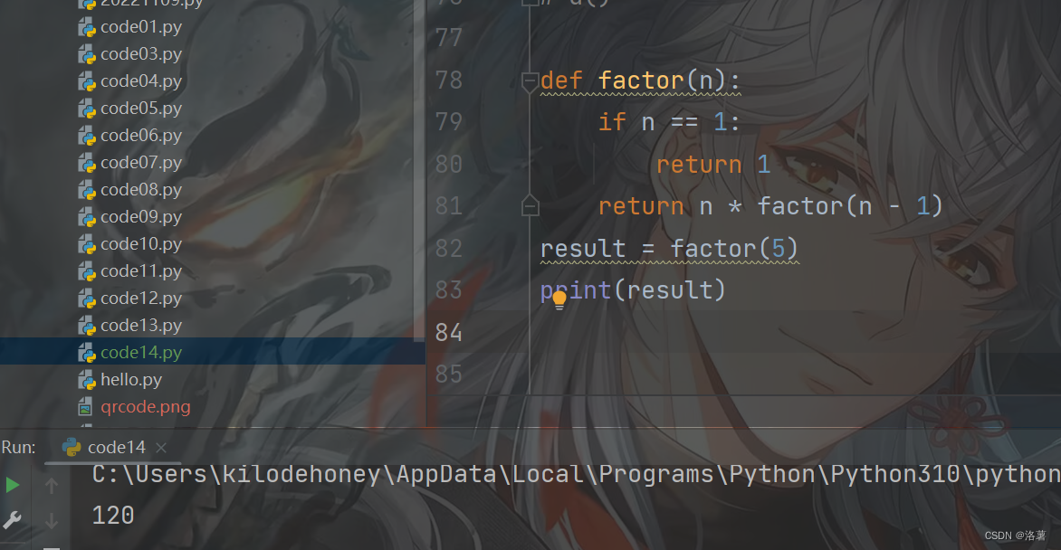Click line number 84 in gutter
Viewport: 1061px width, 550px height.
coord(449,332)
